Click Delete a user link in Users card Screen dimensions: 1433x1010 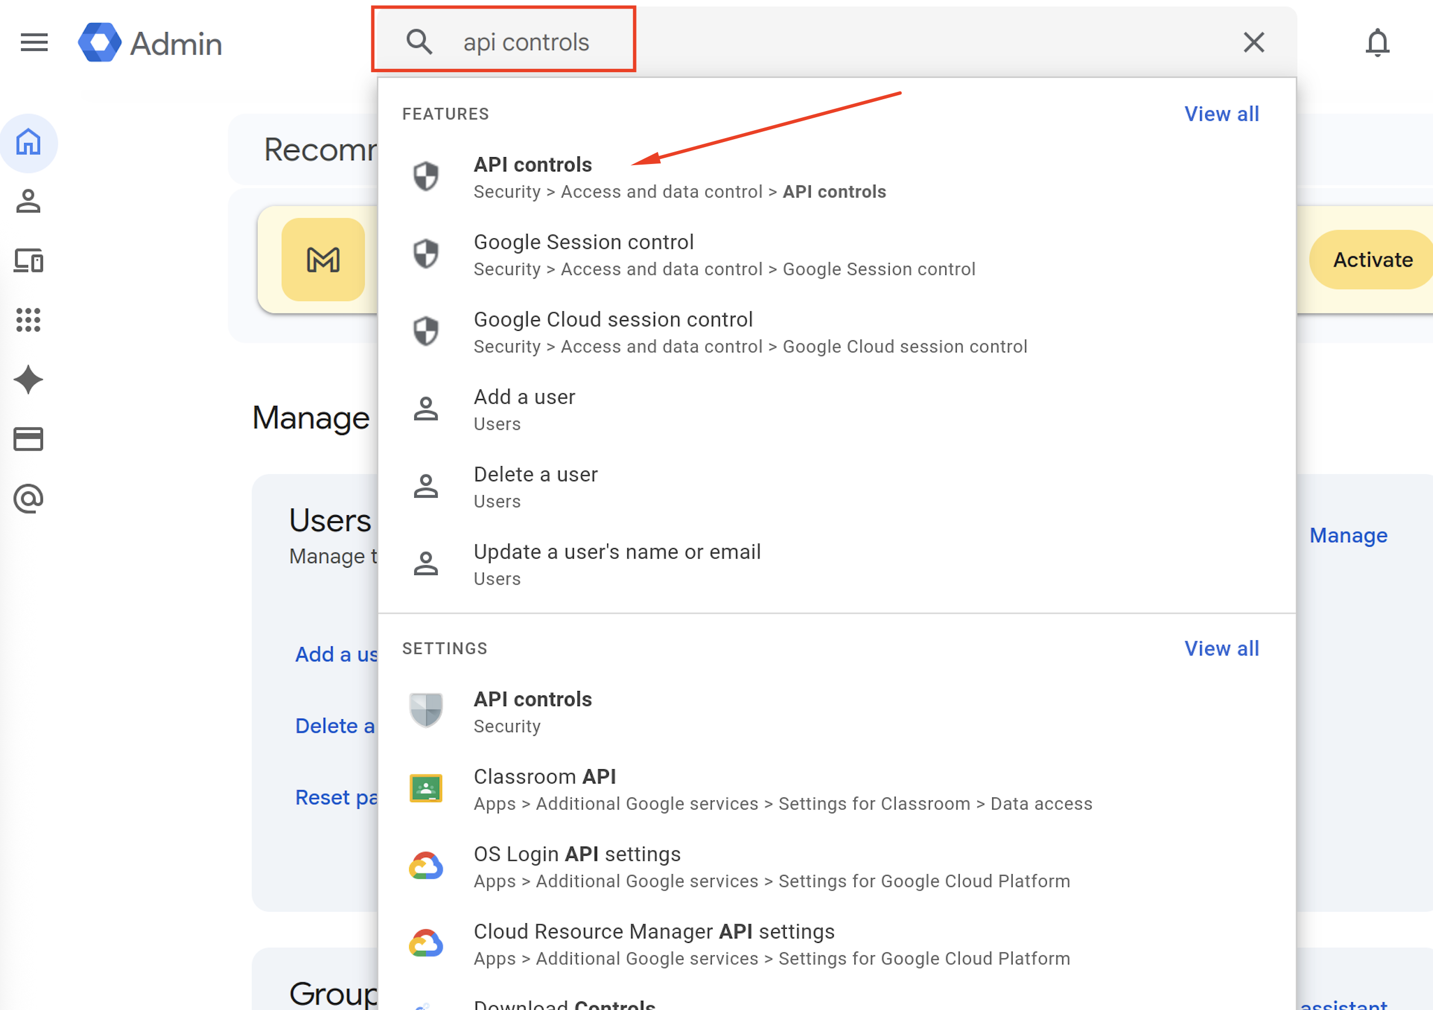335,725
